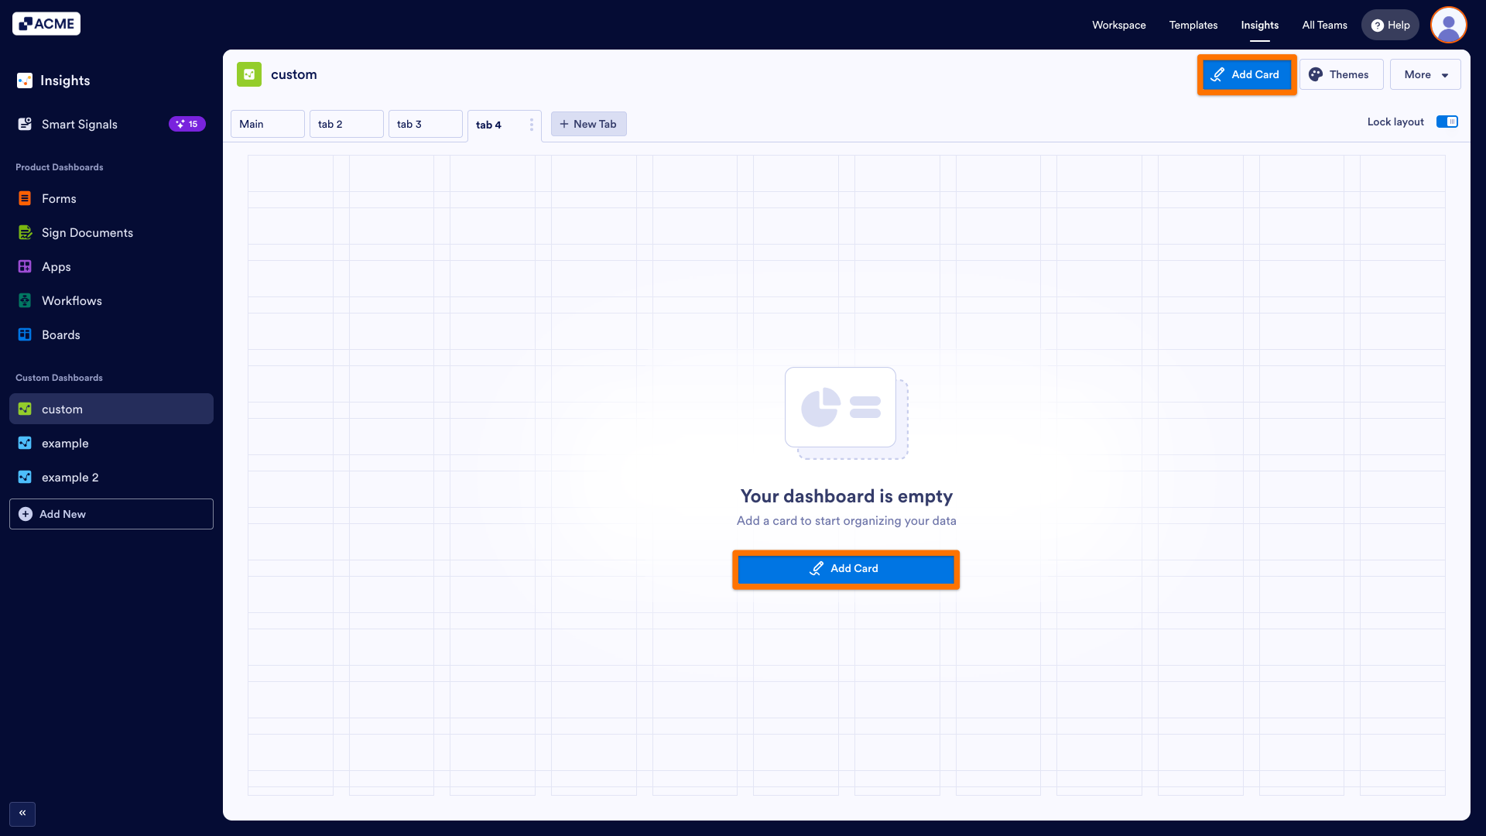Viewport: 1486px width, 836px height.
Task: Click the Smart Signals icon
Action: pyautogui.click(x=25, y=124)
